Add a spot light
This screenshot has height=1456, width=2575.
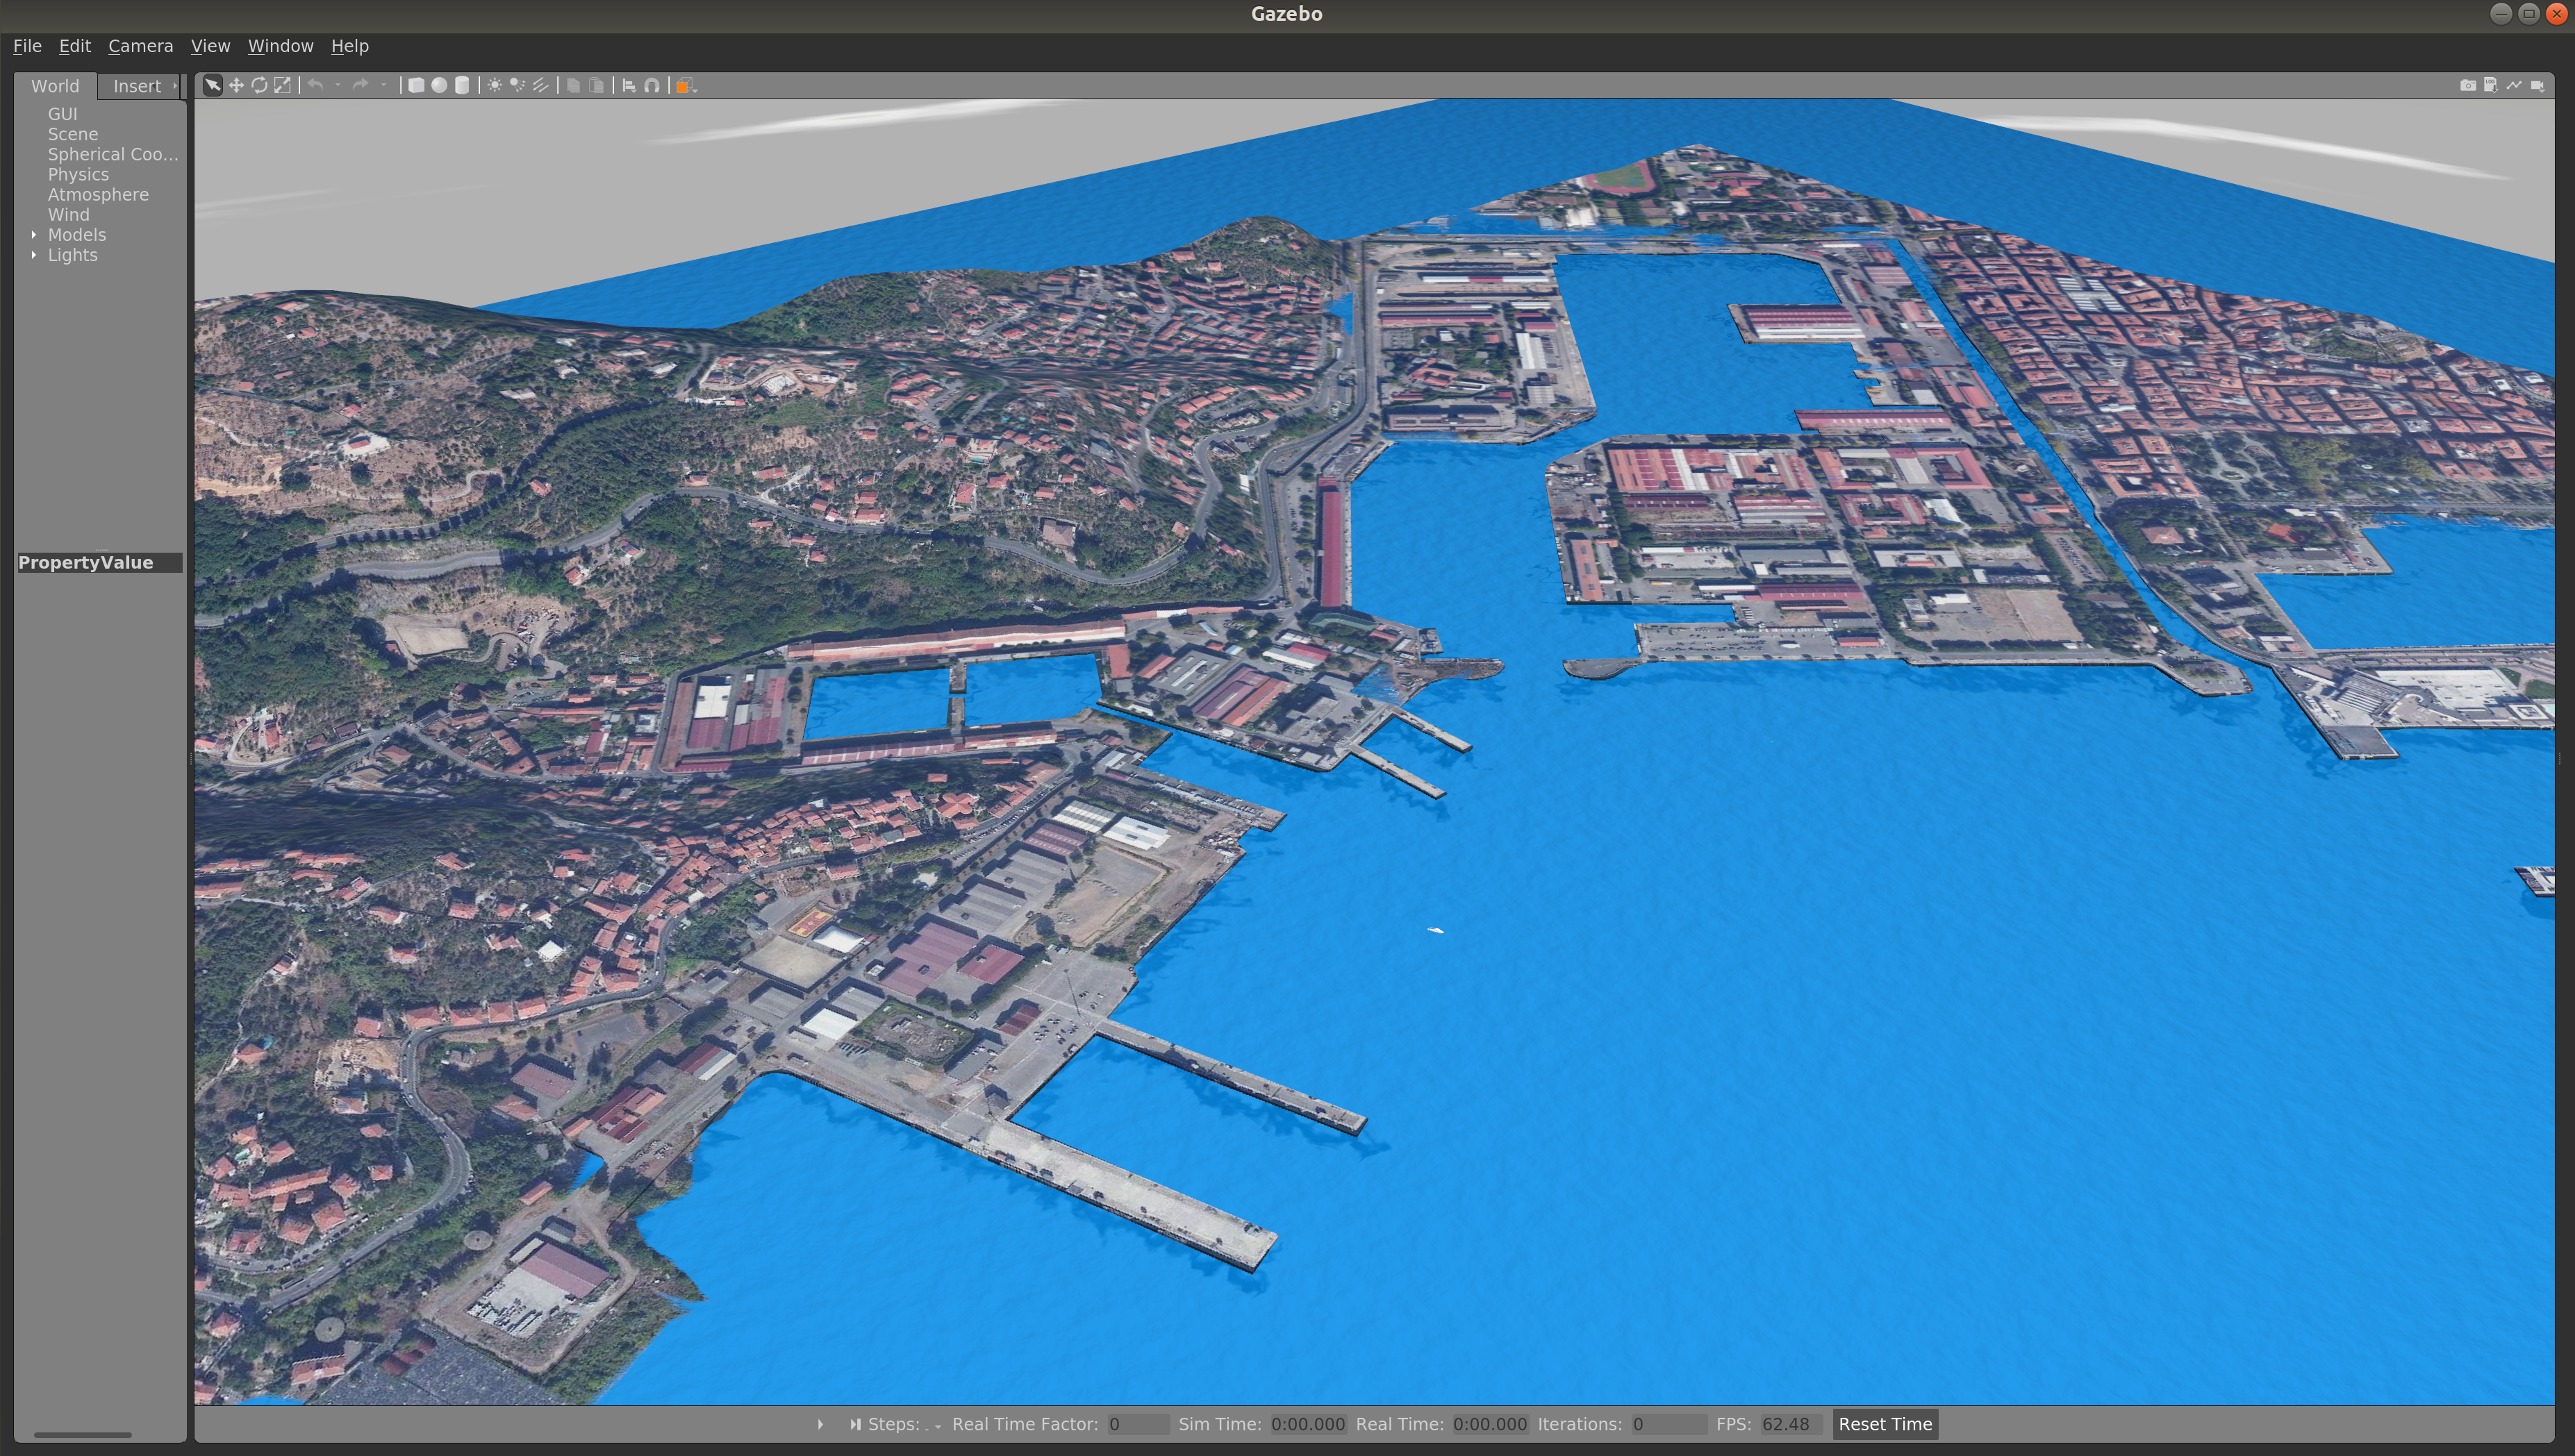tap(518, 85)
